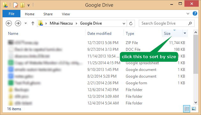Screen dimensions: 201x115
Task: Click the 16 items status text
Action: pyautogui.click(x=14, y=109)
